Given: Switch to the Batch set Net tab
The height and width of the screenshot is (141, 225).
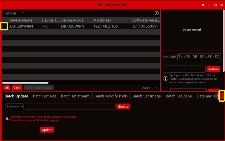Looking at the screenshot, I should tap(44, 96).
